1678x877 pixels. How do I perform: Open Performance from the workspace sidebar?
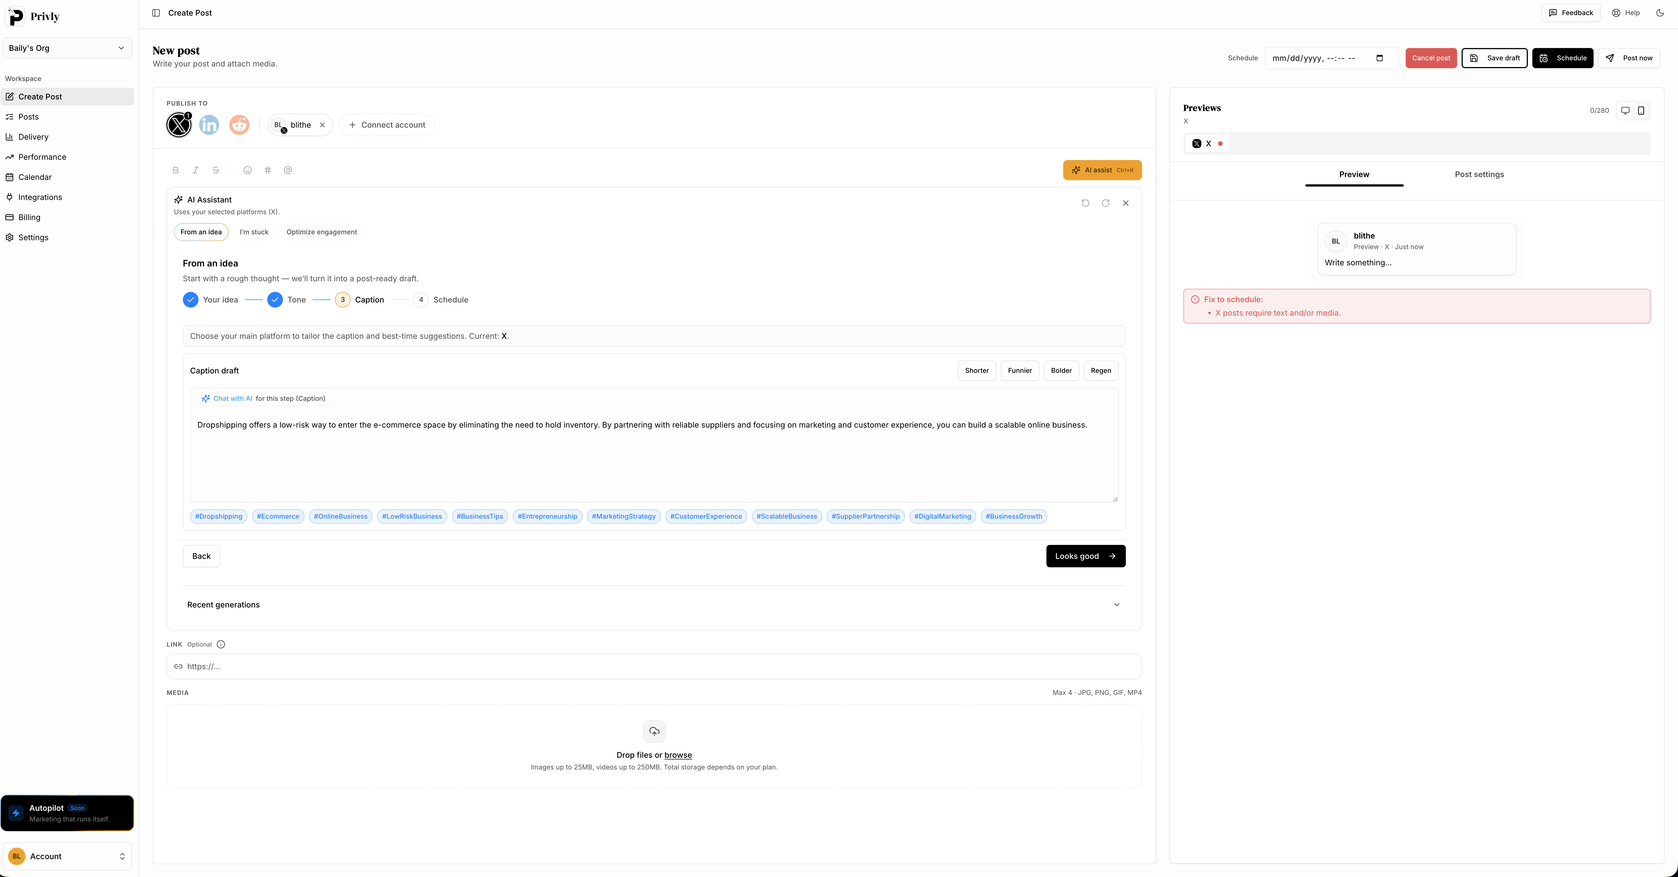(x=42, y=157)
